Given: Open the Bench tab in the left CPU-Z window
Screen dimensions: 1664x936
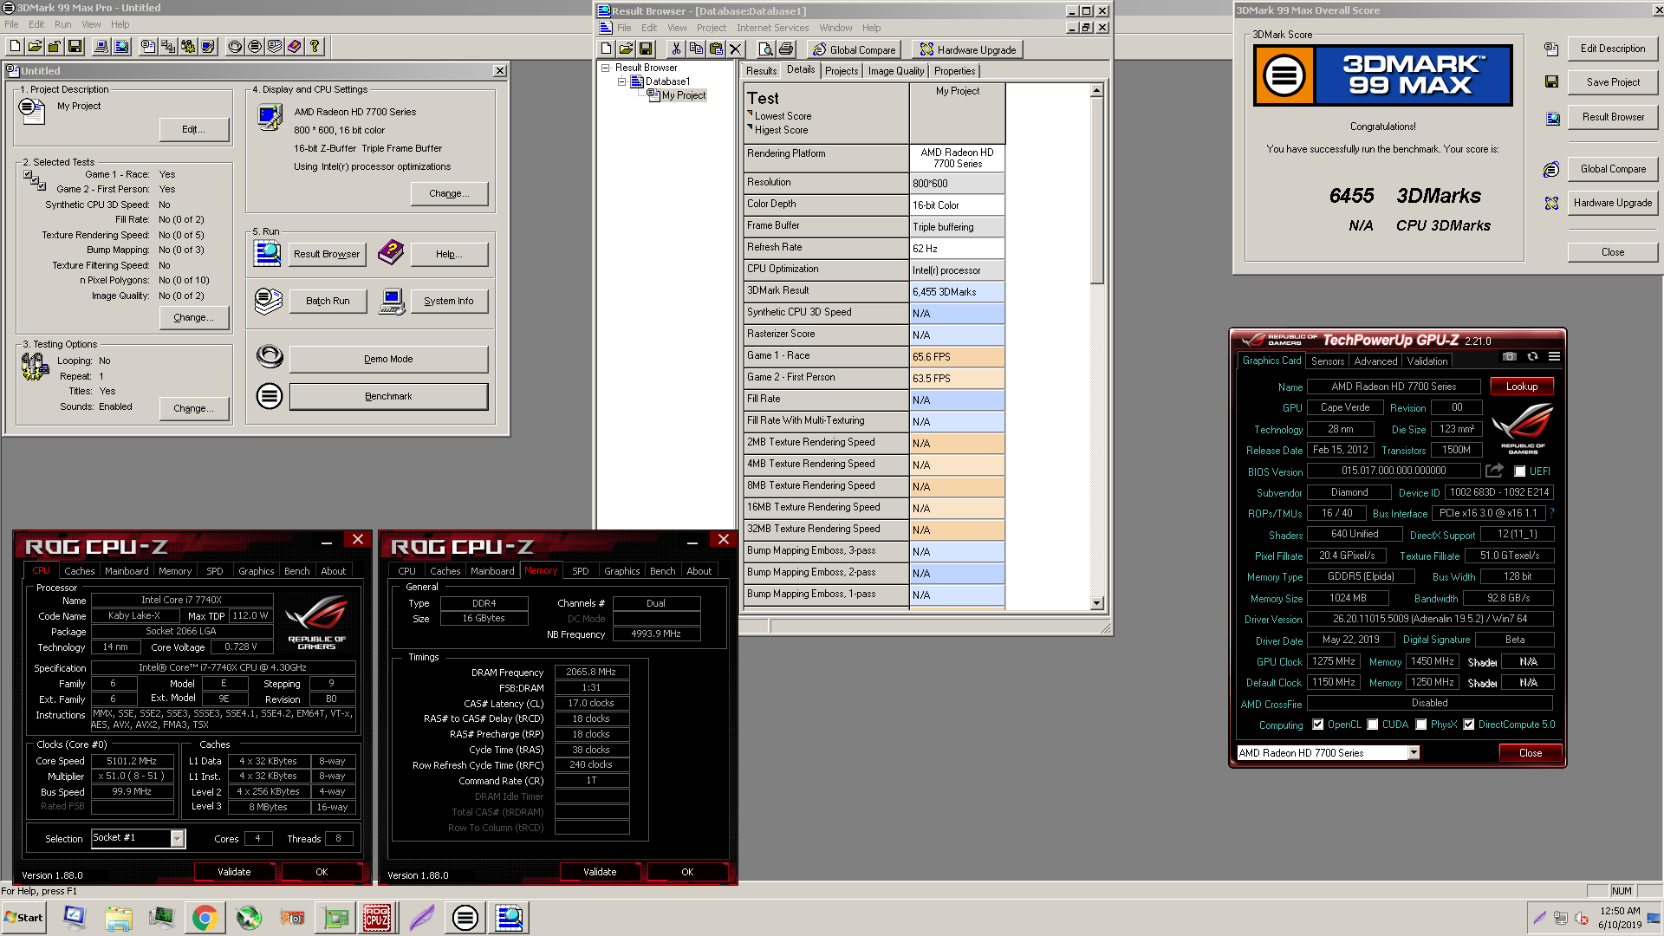Looking at the screenshot, I should [296, 571].
